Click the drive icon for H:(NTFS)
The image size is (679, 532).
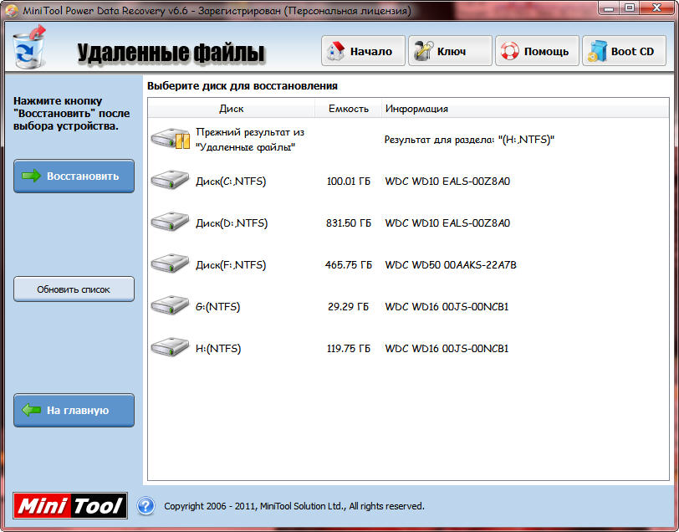click(x=171, y=348)
